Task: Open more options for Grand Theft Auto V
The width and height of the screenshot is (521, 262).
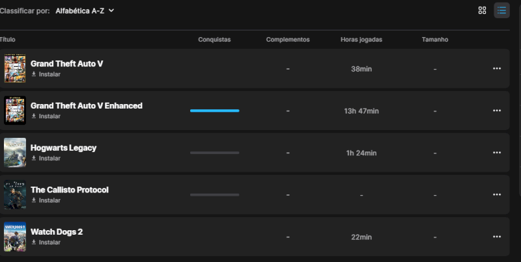Action: pos(497,68)
